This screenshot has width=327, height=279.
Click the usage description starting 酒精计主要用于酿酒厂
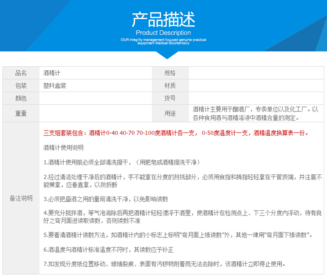click(255, 114)
